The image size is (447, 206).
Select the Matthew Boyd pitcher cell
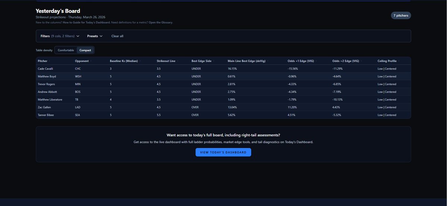click(47, 76)
